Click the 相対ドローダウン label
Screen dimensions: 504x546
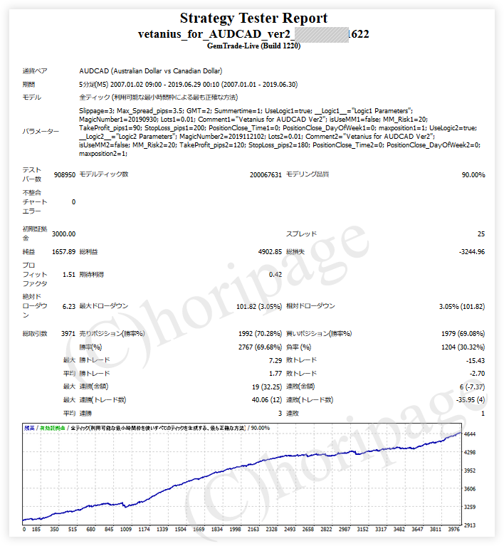pos(310,306)
